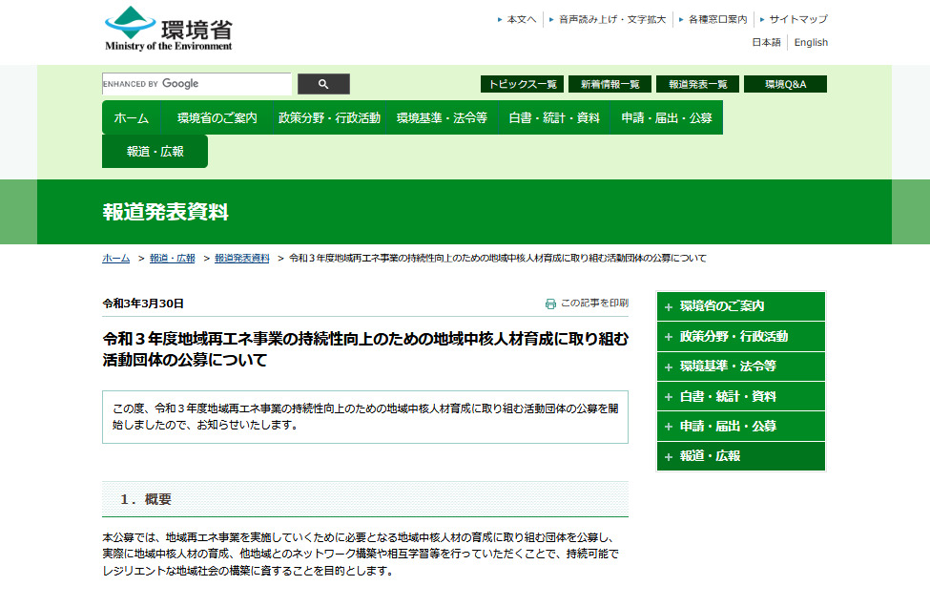Select 環境基準・法令等 in the navigation bar

pos(442,117)
